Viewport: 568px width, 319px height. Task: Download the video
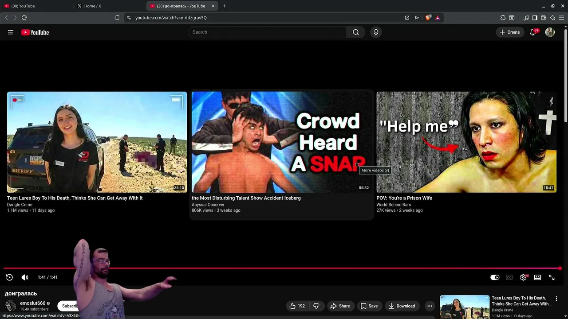[402, 306]
